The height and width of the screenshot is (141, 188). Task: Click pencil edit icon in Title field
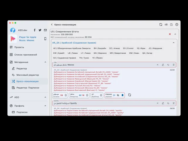[163, 65]
